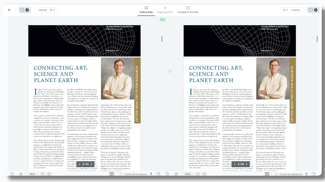This screenshot has width=325, height=182.
Task: Open settings gear in right toolbar
Action: click(176, 174)
